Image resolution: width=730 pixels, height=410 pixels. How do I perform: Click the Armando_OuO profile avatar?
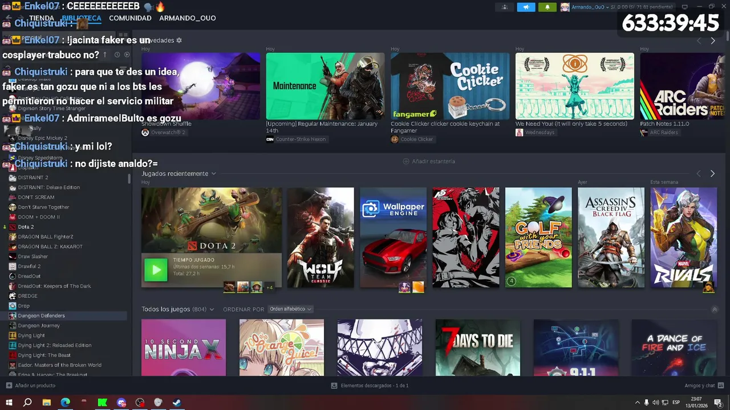[x=565, y=7]
